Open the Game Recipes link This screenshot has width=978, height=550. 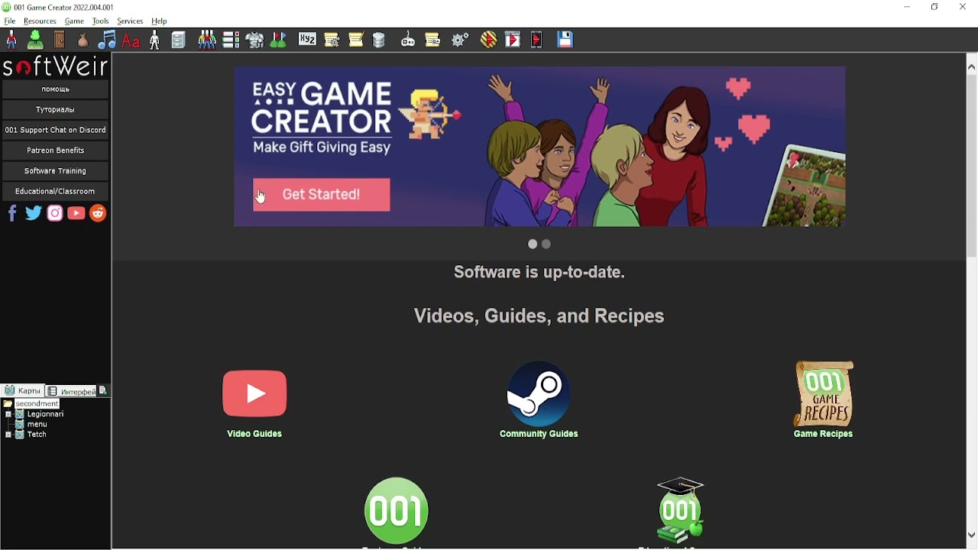(x=823, y=400)
